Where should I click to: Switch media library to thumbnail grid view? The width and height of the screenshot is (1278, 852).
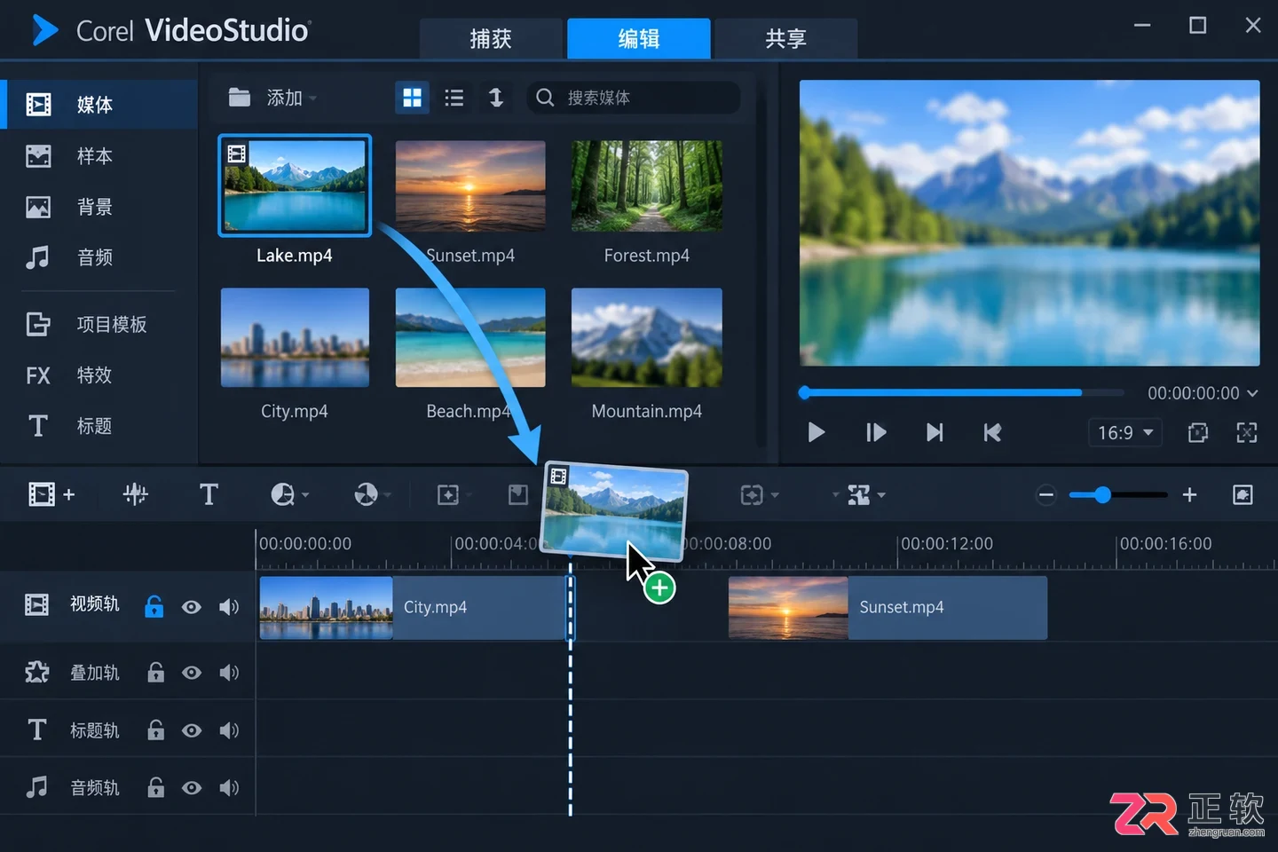point(412,98)
